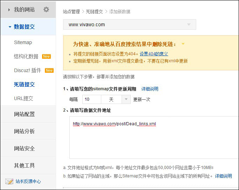Open the Discuz! 插件 menu item
Viewport: 239px width, 190px height.
pos(28,70)
